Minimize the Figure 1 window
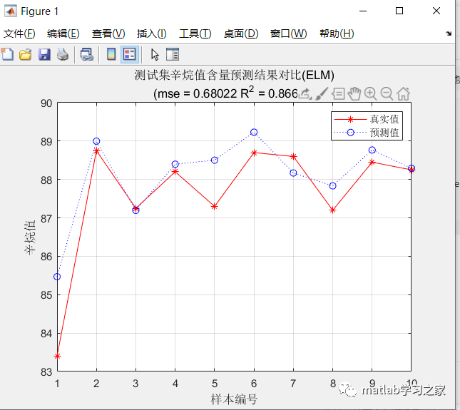Screen dimensions: 460x410 pyautogui.click(x=363, y=11)
